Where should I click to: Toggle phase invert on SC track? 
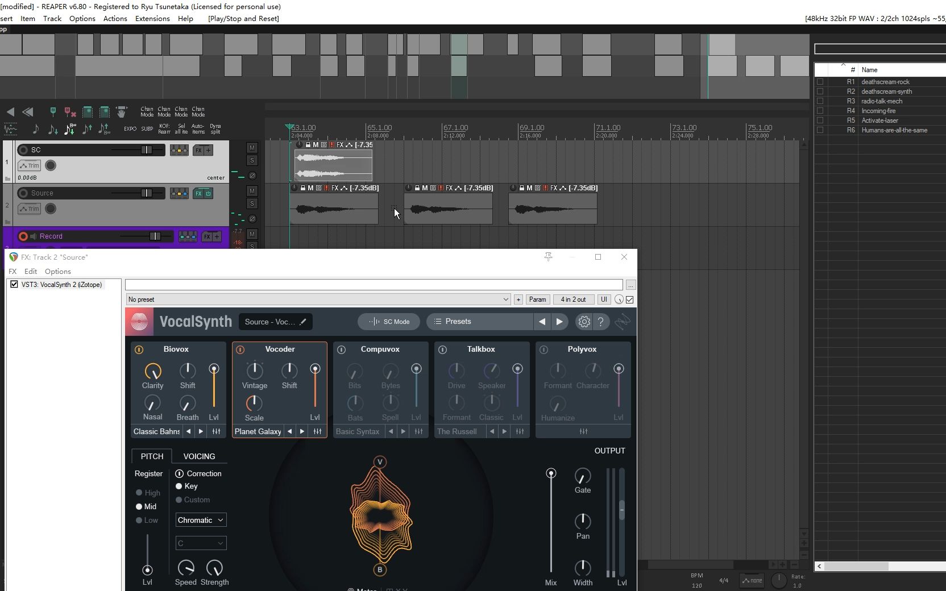pyautogui.click(x=252, y=176)
